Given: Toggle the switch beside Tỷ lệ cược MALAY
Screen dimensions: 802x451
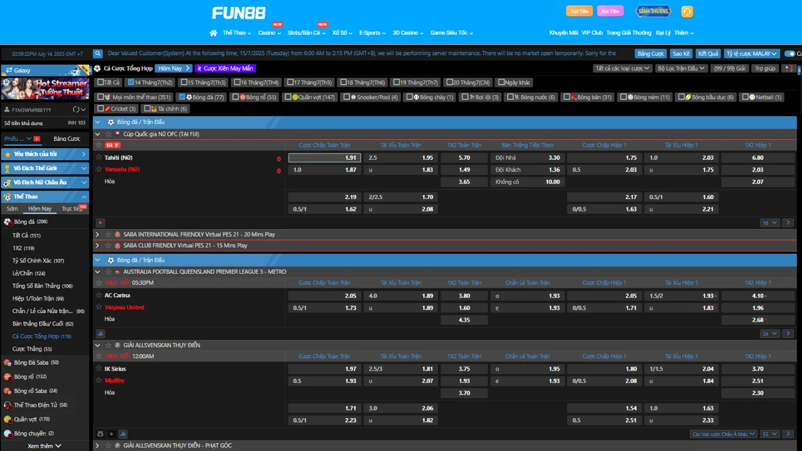Looking at the screenshot, I should [x=792, y=53].
